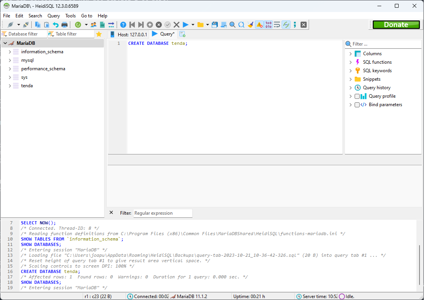Open the Search menu

point(35,16)
